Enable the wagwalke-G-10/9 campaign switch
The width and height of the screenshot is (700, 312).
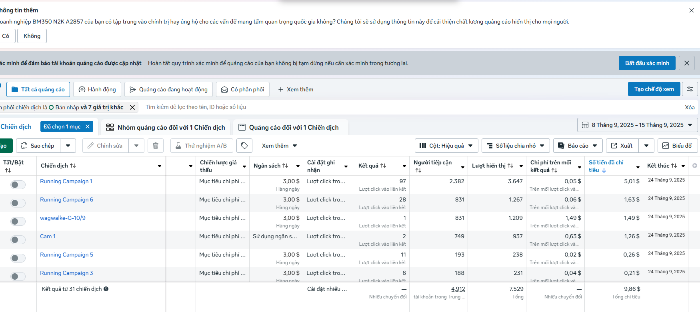[18, 221]
